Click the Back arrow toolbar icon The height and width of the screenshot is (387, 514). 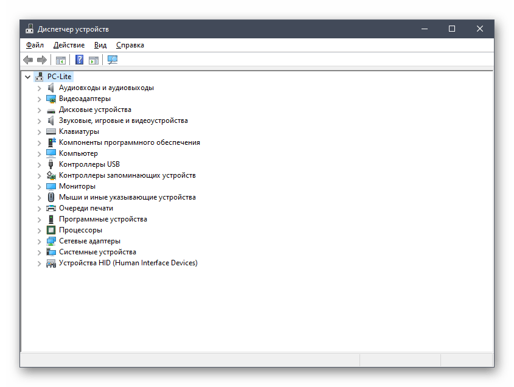28,60
